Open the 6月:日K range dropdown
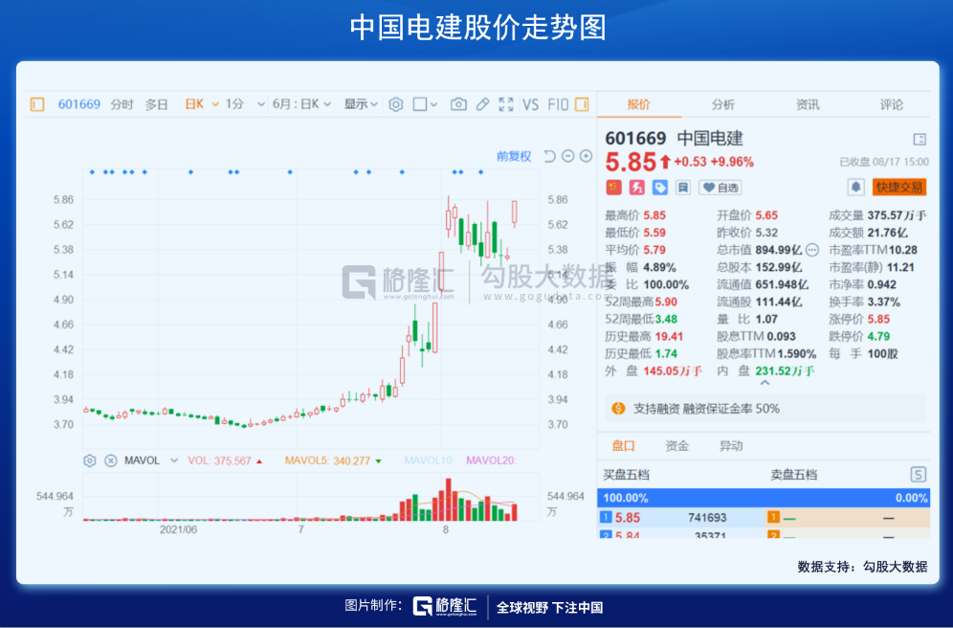The image size is (953, 628). pos(301,104)
